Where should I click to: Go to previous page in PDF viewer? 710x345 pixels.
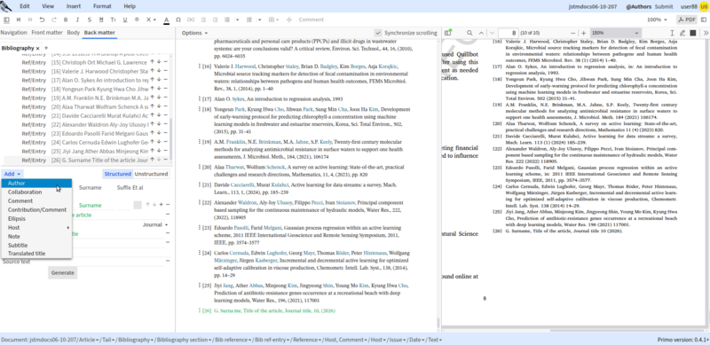[481, 33]
